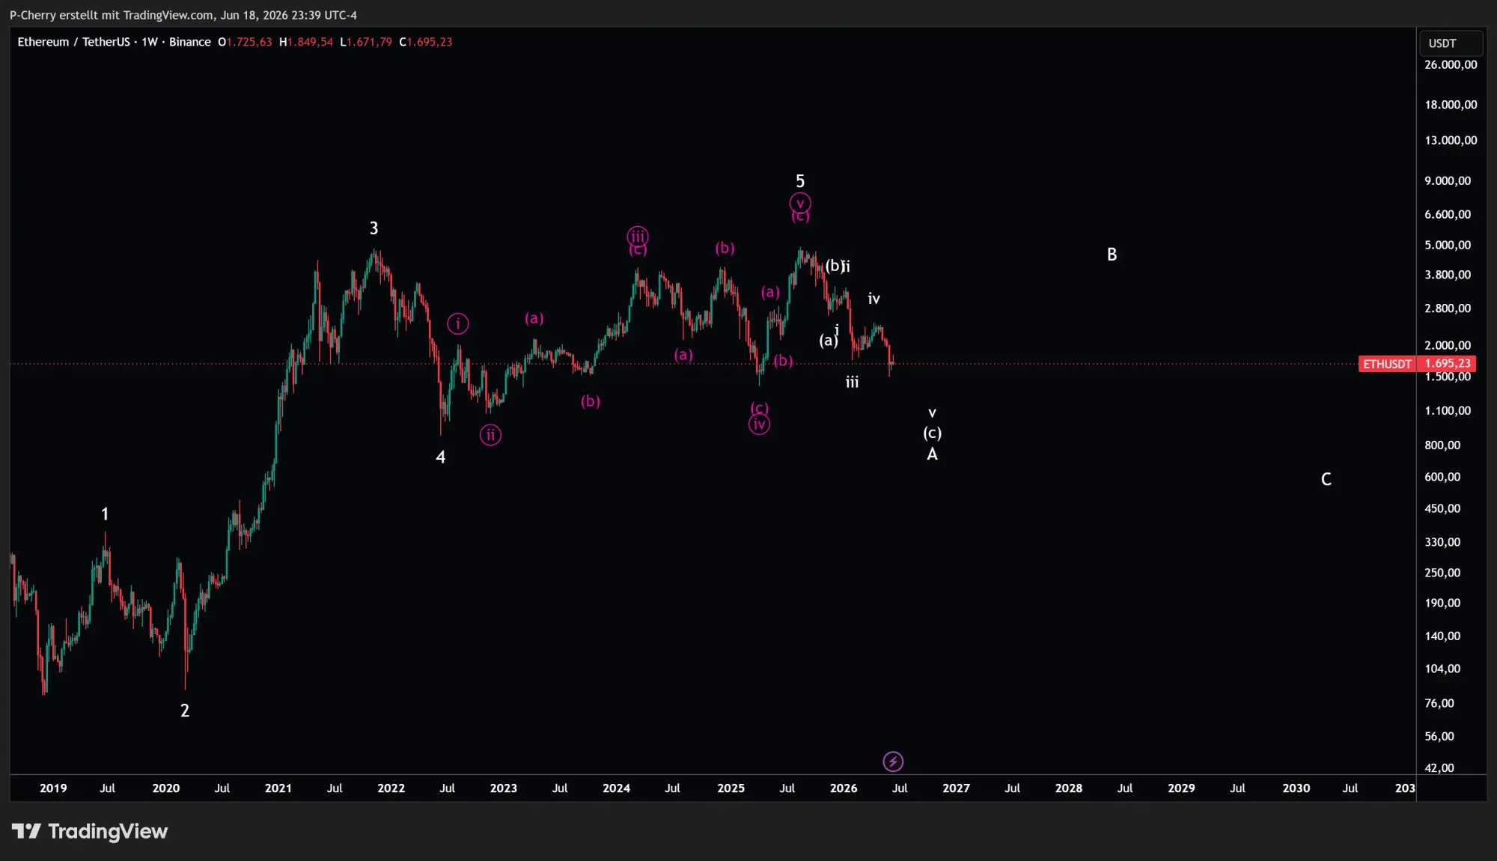Click 1.100,00 on the price axis

click(x=1448, y=410)
